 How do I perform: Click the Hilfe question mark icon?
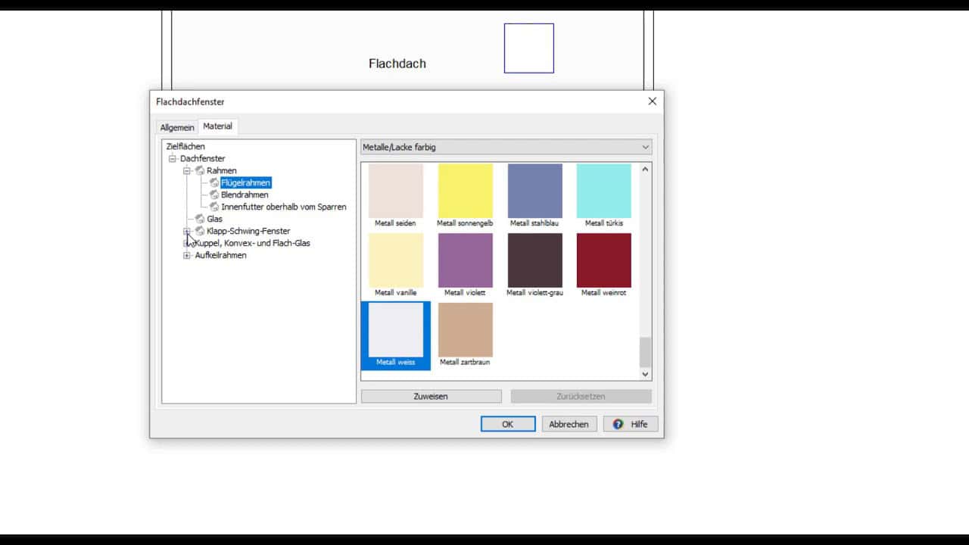pos(618,424)
